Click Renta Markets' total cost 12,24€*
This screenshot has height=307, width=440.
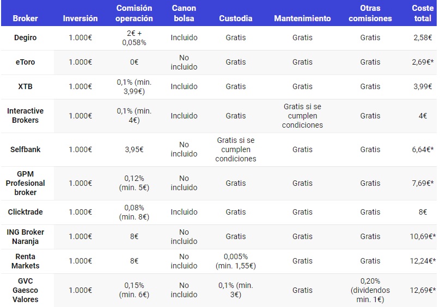click(423, 261)
